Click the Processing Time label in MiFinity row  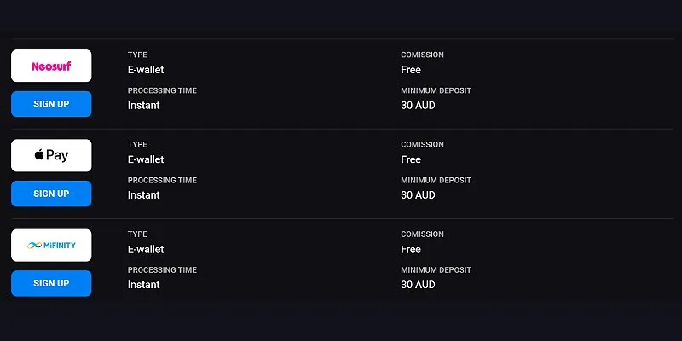(x=162, y=269)
